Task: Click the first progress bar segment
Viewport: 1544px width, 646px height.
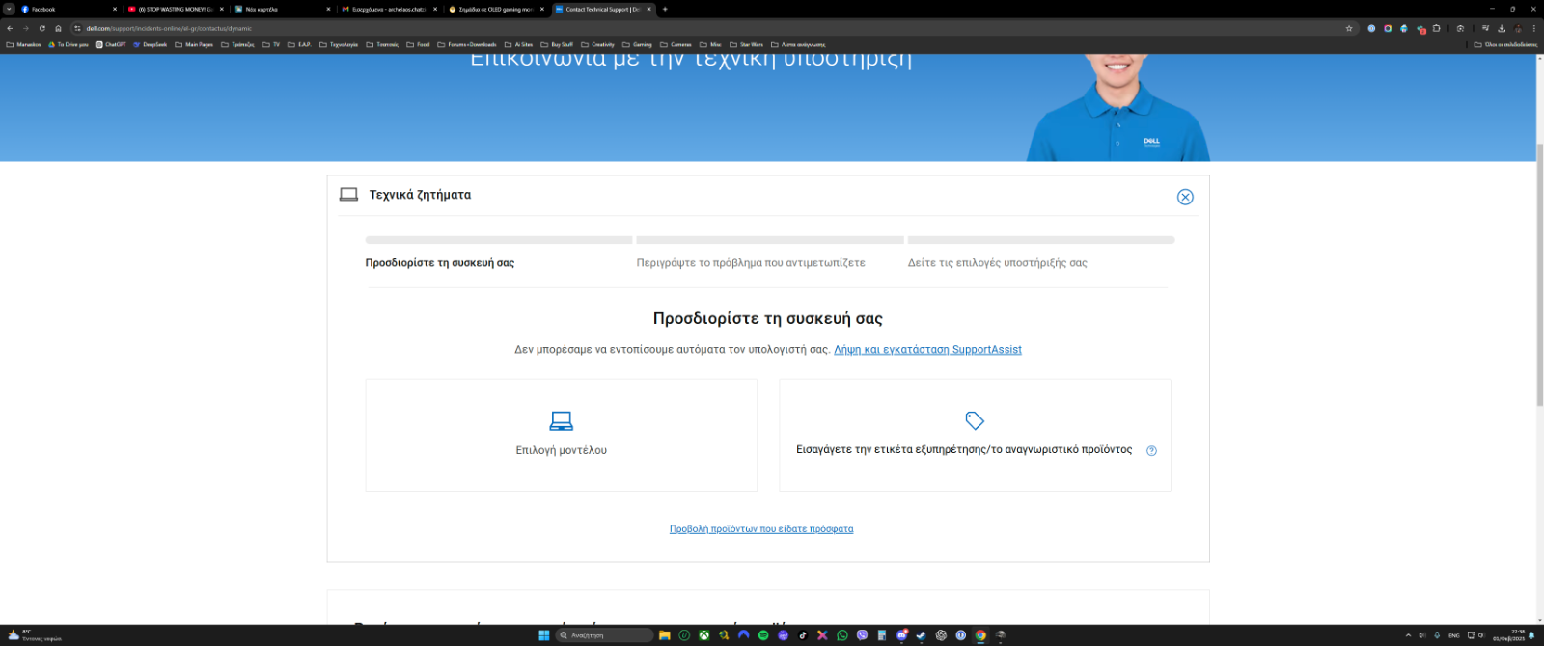Action: coord(499,240)
